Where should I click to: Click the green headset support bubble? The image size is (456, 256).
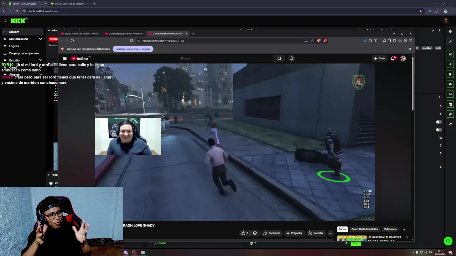[x=448, y=241]
